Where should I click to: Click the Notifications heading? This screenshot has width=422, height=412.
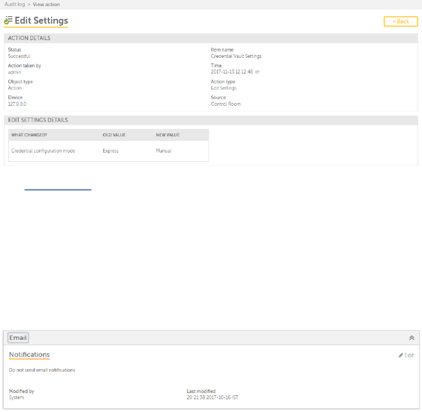29,355
